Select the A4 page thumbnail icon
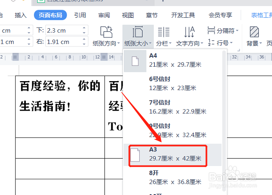272x195 pixels. pyautogui.click(x=135, y=61)
